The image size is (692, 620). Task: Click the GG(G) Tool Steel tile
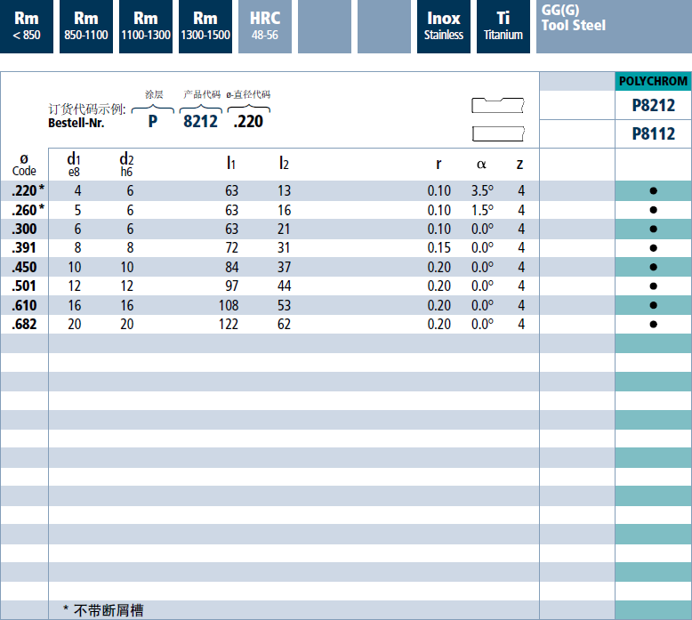click(x=614, y=27)
